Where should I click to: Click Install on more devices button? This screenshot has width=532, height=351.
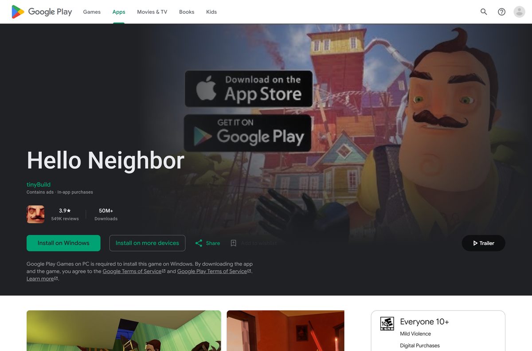click(147, 243)
